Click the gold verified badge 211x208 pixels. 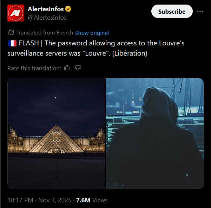click(68, 9)
